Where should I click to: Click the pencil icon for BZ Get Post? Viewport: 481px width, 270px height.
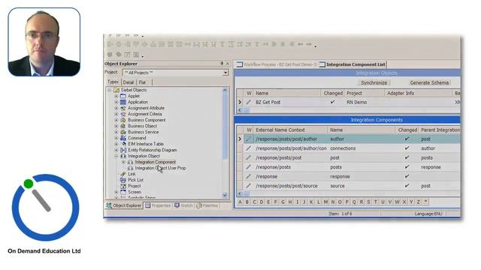tap(249, 102)
